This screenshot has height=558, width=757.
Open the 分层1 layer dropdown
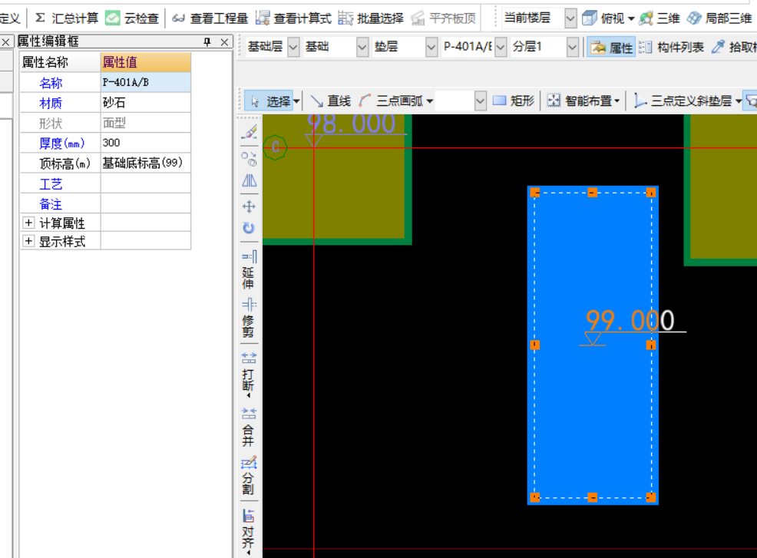coord(573,48)
